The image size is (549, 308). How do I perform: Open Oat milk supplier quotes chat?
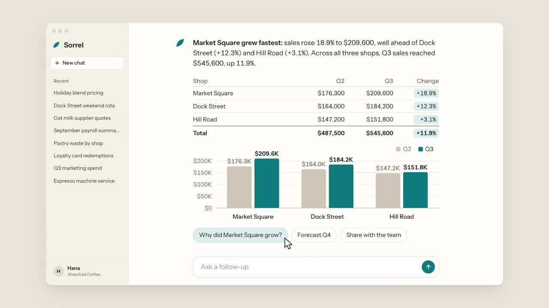pos(82,118)
